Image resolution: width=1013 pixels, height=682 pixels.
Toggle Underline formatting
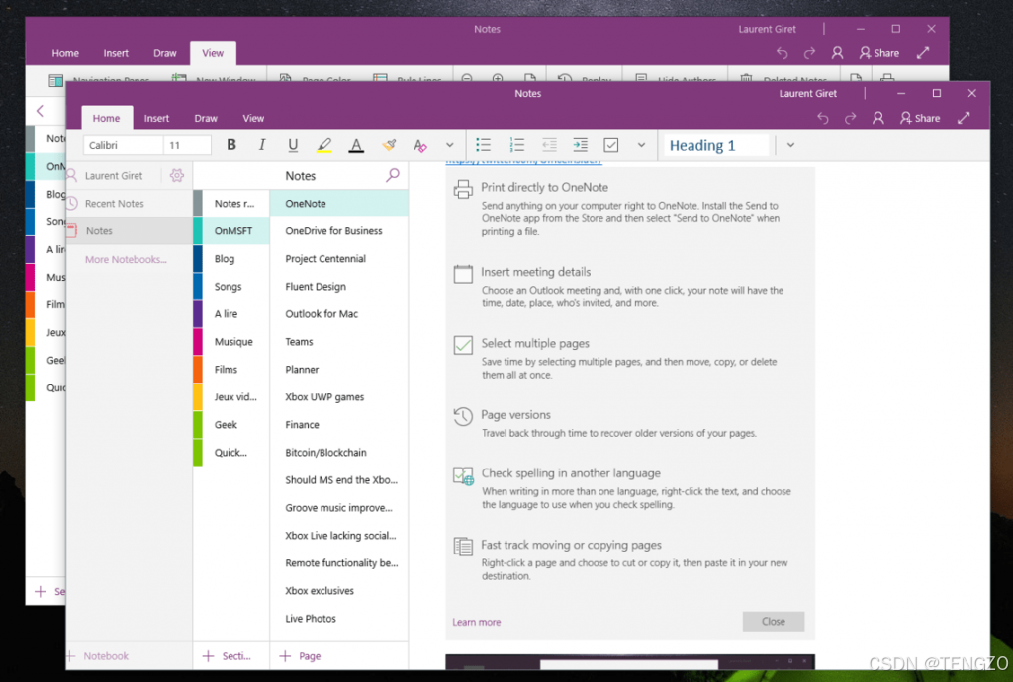(x=293, y=145)
